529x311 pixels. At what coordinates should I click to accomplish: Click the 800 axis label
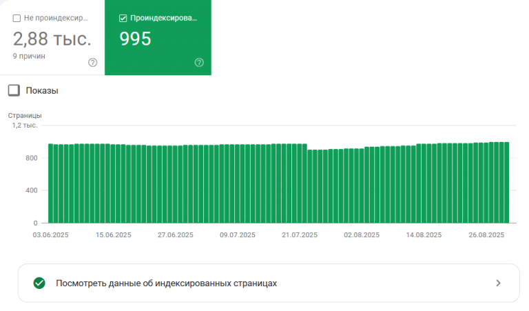(x=32, y=158)
